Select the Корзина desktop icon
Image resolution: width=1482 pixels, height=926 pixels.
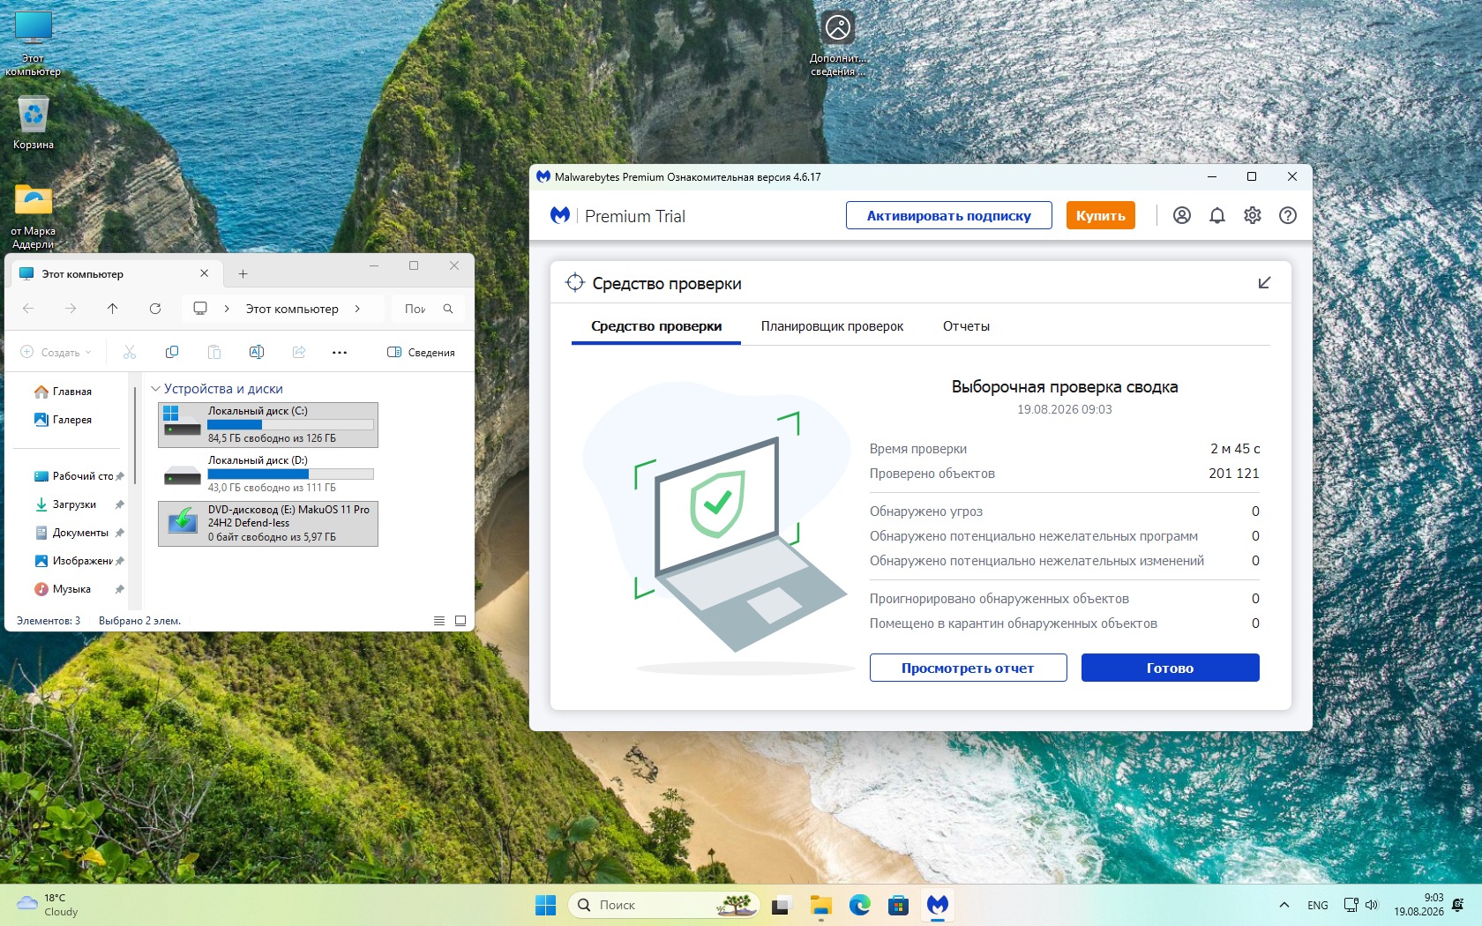click(34, 123)
